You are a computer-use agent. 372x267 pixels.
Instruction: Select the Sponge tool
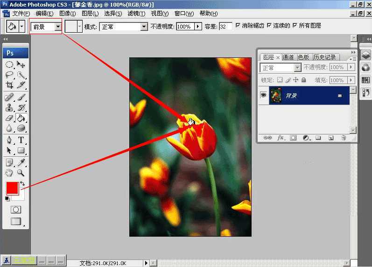point(21,128)
